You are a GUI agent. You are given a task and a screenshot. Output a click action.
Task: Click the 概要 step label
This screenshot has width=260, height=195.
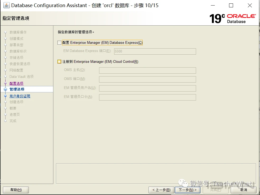(x=13, y=108)
